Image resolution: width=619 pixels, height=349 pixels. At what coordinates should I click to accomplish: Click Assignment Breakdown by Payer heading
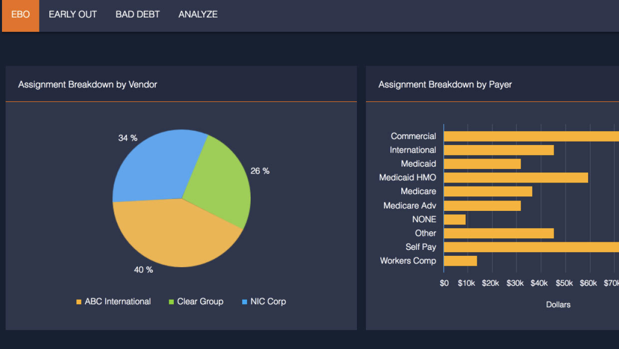click(x=445, y=85)
